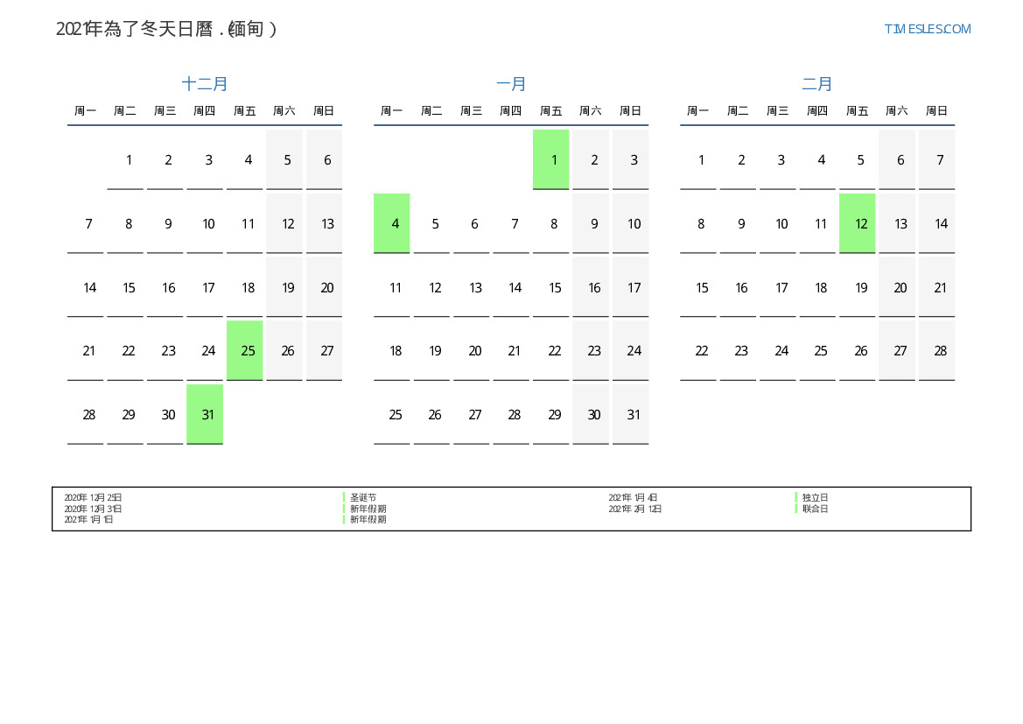Select green-highlighted February 12 cell
Screen dimensions: 1023x724
858,223
